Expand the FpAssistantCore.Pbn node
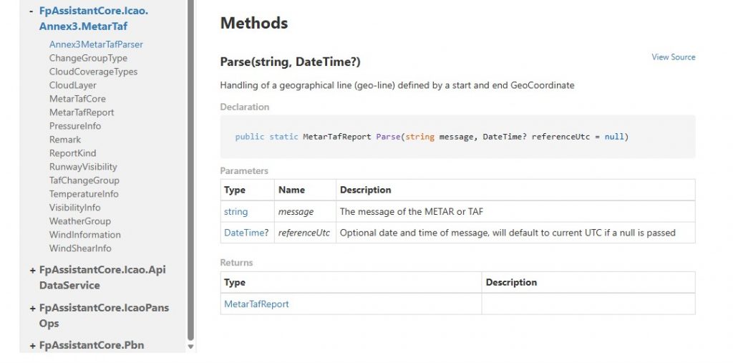 click(x=32, y=345)
